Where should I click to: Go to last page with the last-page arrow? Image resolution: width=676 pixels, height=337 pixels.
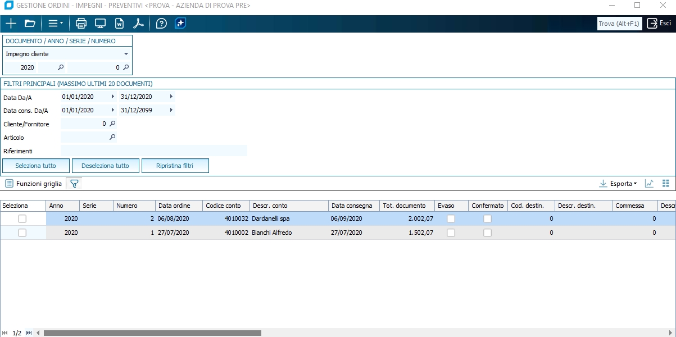tap(29, 333)
